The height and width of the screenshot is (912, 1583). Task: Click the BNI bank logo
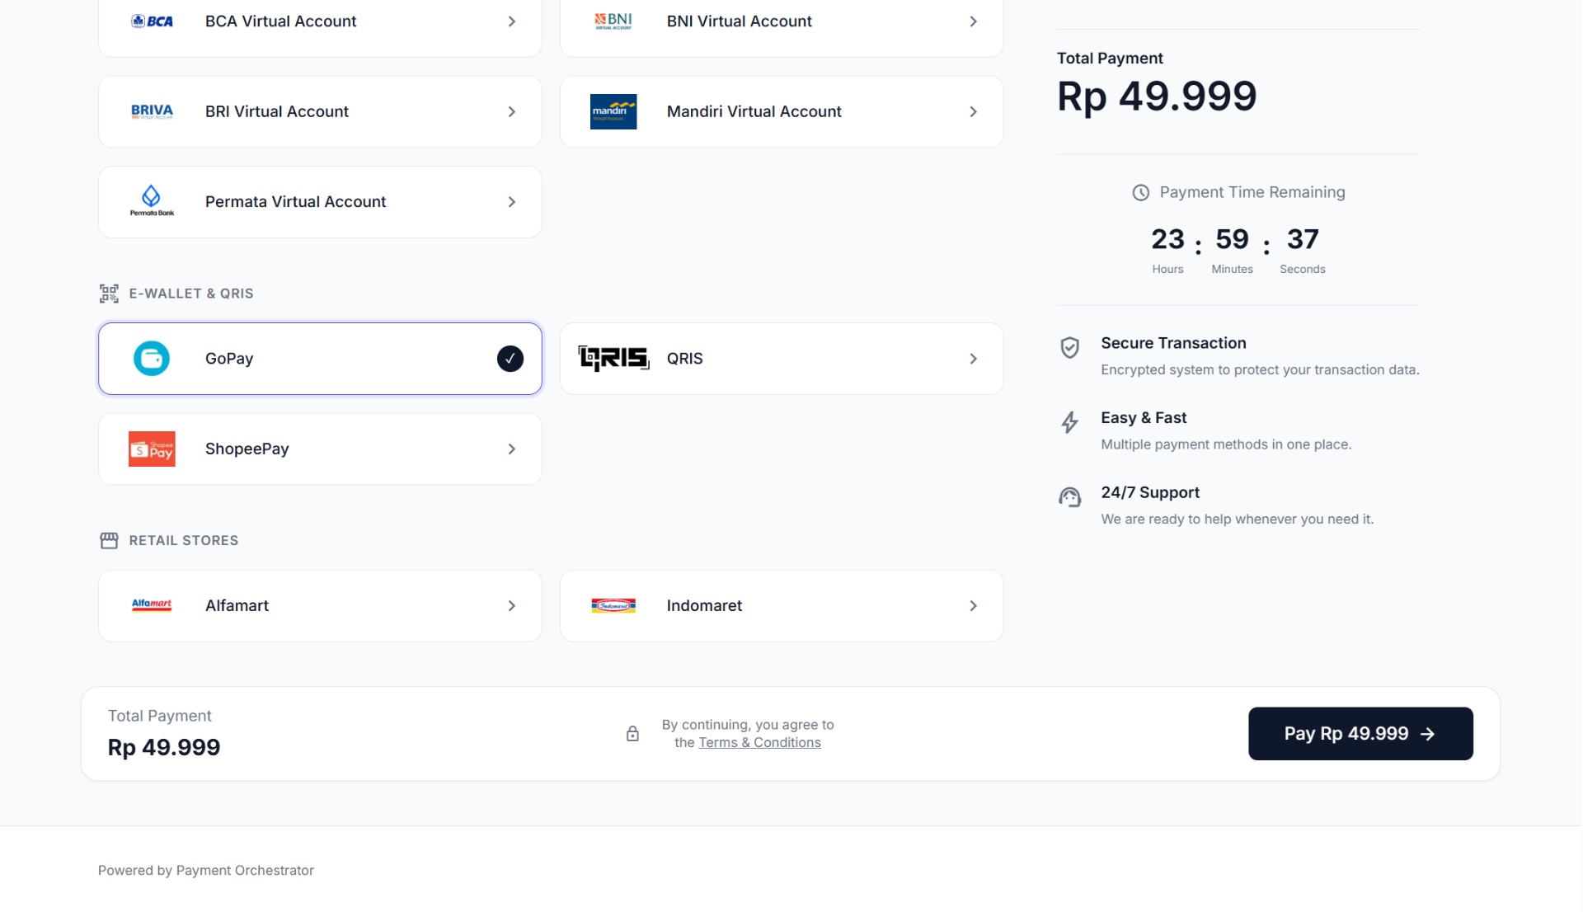(613, 21)
